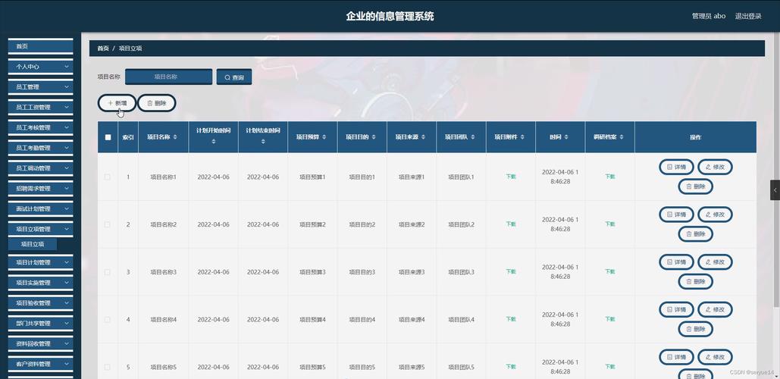Open 项目实施管理 sidebar menu
Screen dimensions: 780x379
41,283
